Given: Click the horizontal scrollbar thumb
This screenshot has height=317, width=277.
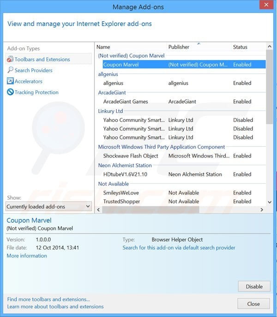Looking at the screenshot, I should tap(151, 210).
